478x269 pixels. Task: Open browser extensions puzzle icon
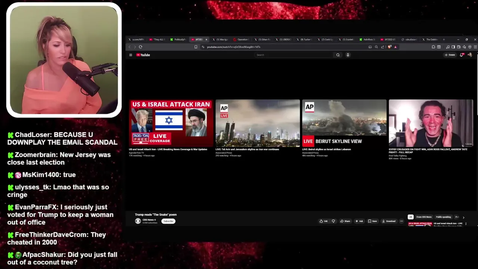click(x=433, y=47)
